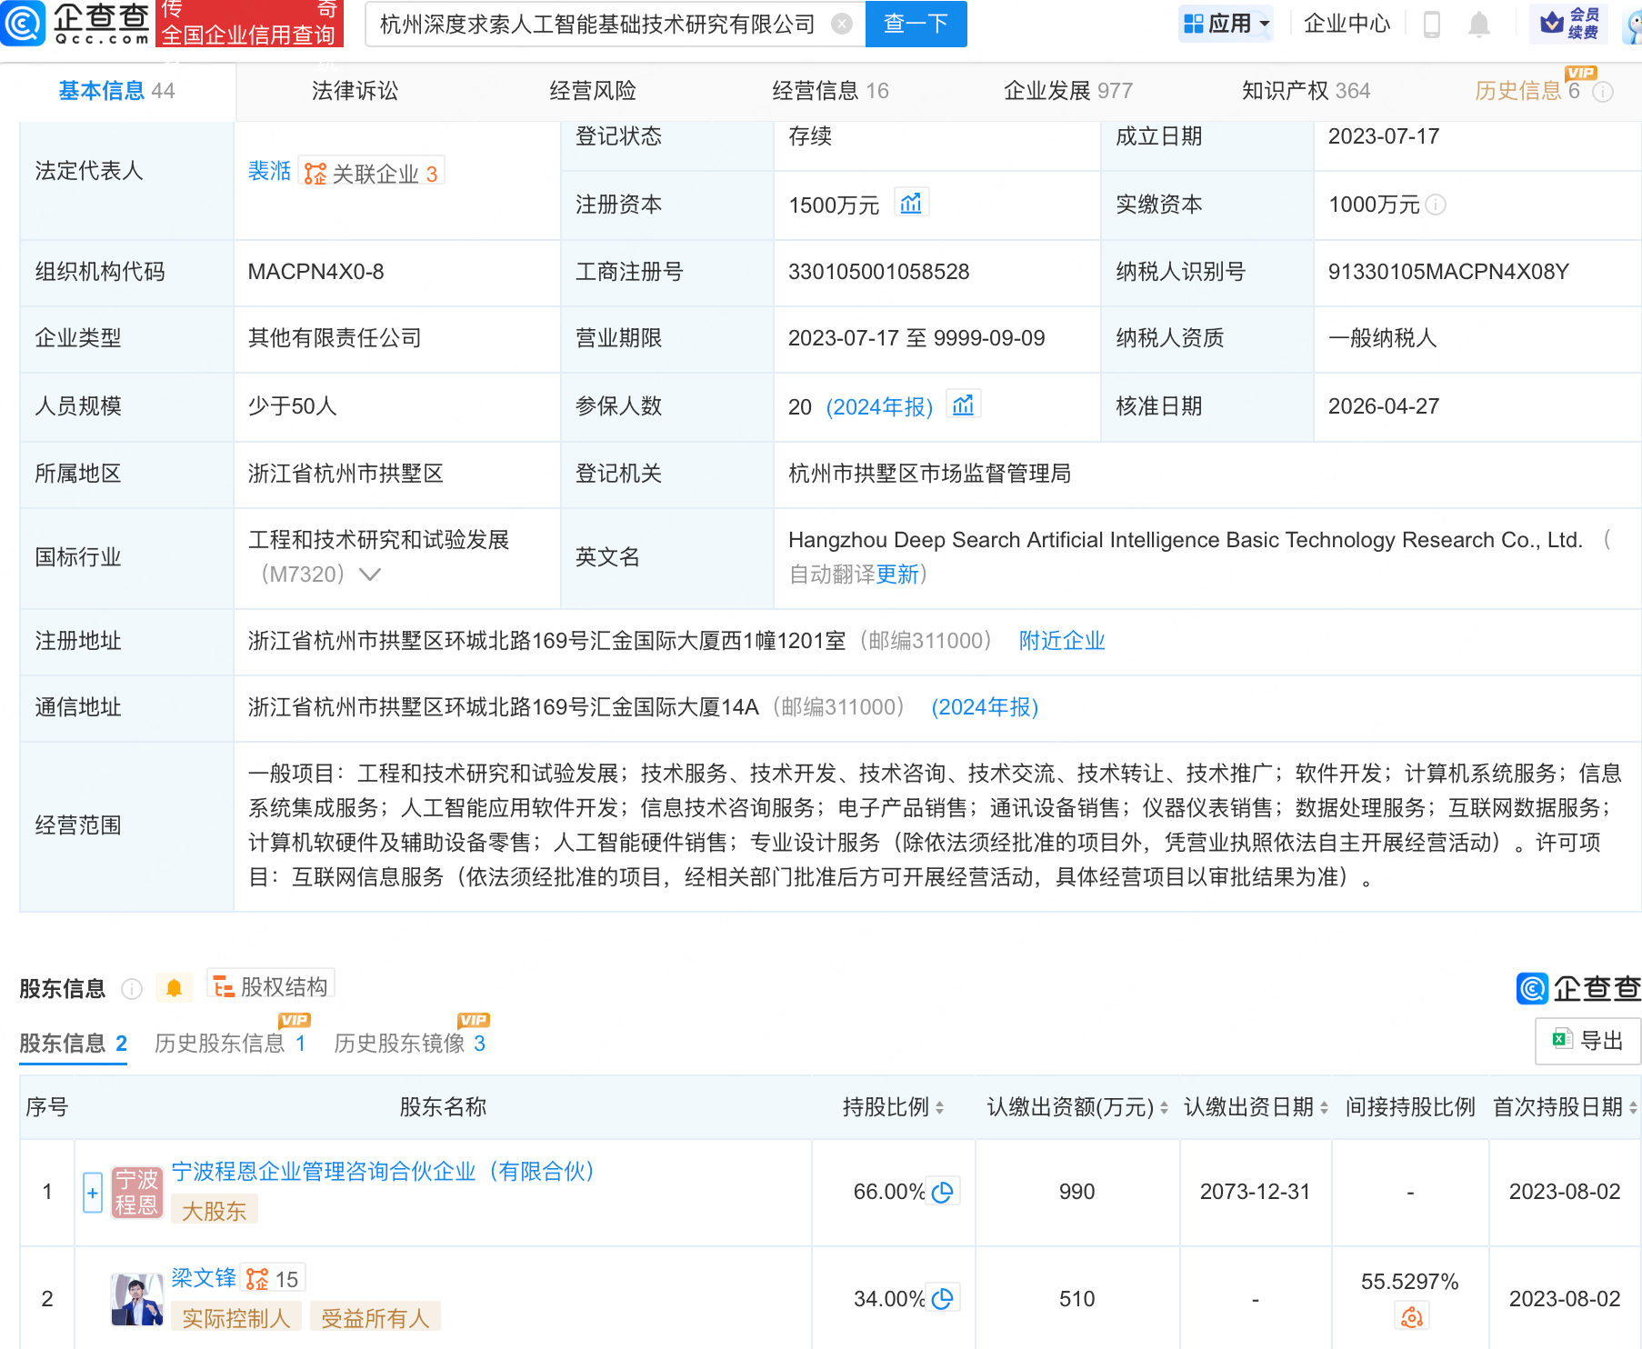Image resolution: width=1642 pixels, height=1349 pixels.
Task: Subscribe to shareholder alerts via bell icon
Action: point(174,988)
